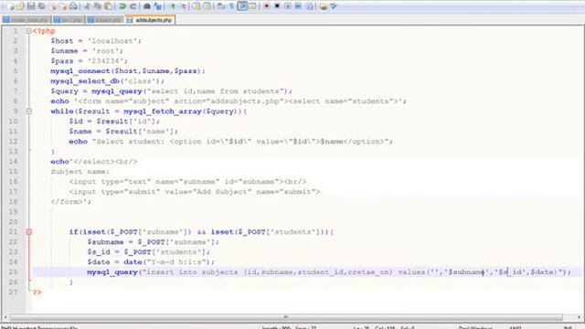
Task: Play back the recorded macro
Action: coord(287,6)
